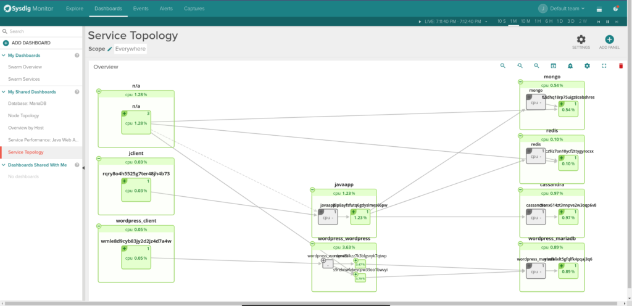
Task: Select the 3 D time span
Action: (x=571, y=21)
